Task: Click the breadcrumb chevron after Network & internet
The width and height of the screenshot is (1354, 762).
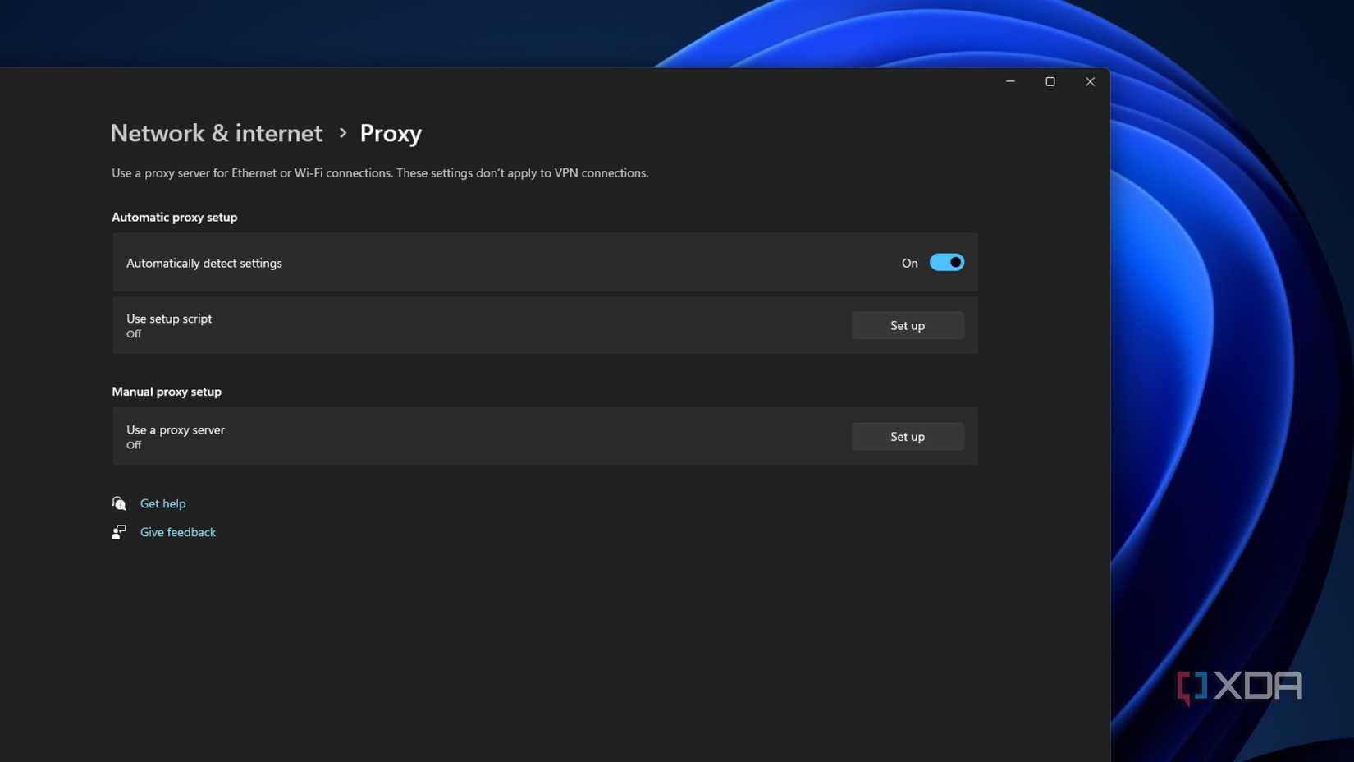Action: [342, 133]
